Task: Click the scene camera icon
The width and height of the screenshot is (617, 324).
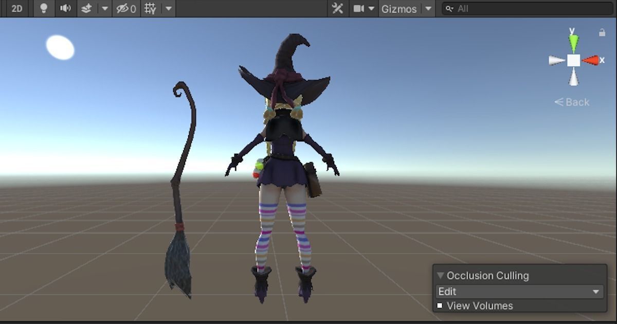Action: pos(359,8)
